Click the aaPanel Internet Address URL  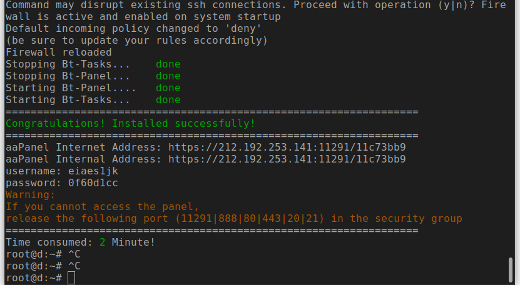click(287, 147)
